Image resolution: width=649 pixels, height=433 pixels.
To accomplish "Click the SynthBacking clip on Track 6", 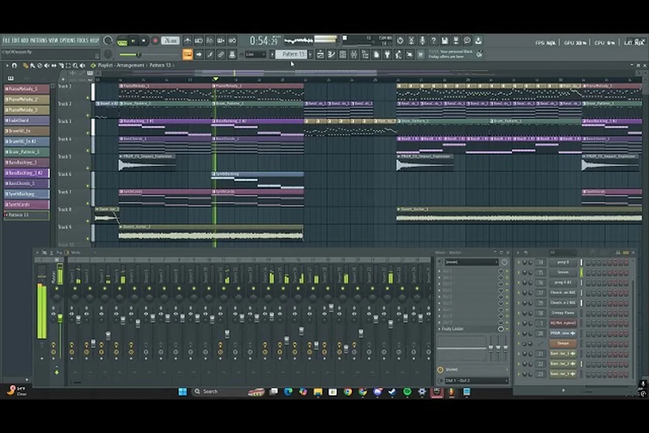I will [x=257, y=180].
